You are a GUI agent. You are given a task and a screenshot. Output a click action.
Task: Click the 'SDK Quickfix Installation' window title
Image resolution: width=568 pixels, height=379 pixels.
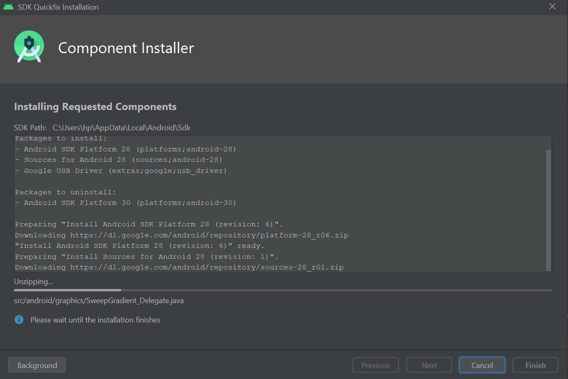58,7
